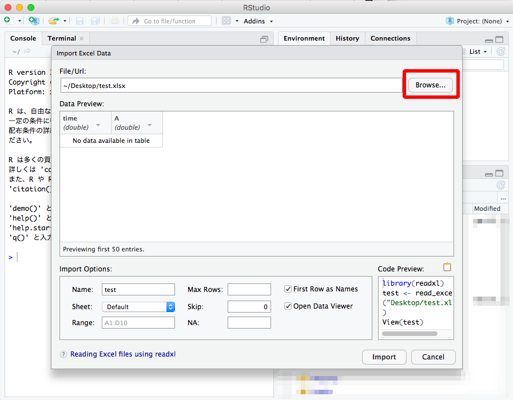
Task: Click the yellow macOS minimize window button
Action: (19, 7)
